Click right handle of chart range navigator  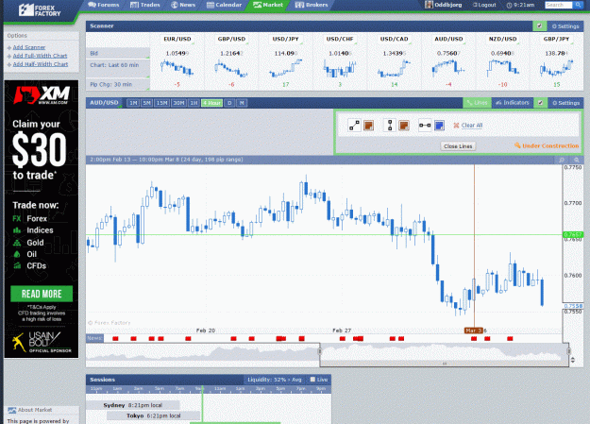tap(568, 351)
